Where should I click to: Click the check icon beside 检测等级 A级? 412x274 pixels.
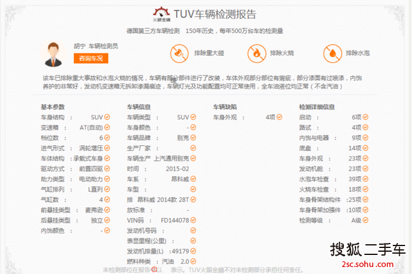point(366,220)
